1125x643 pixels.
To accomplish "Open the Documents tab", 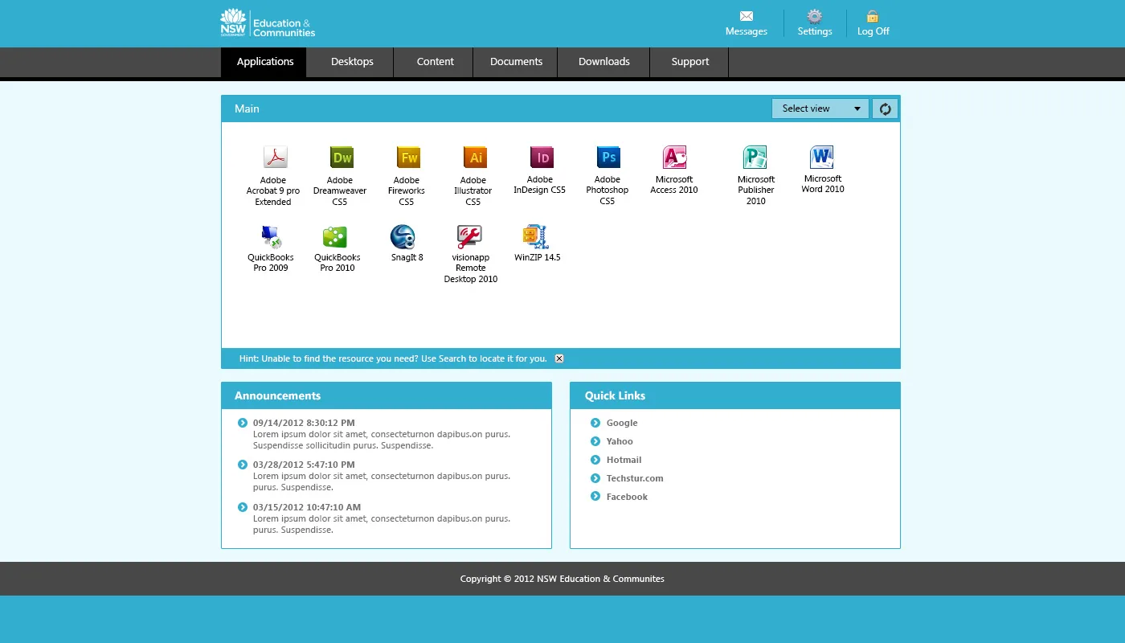I will point(516,62).
